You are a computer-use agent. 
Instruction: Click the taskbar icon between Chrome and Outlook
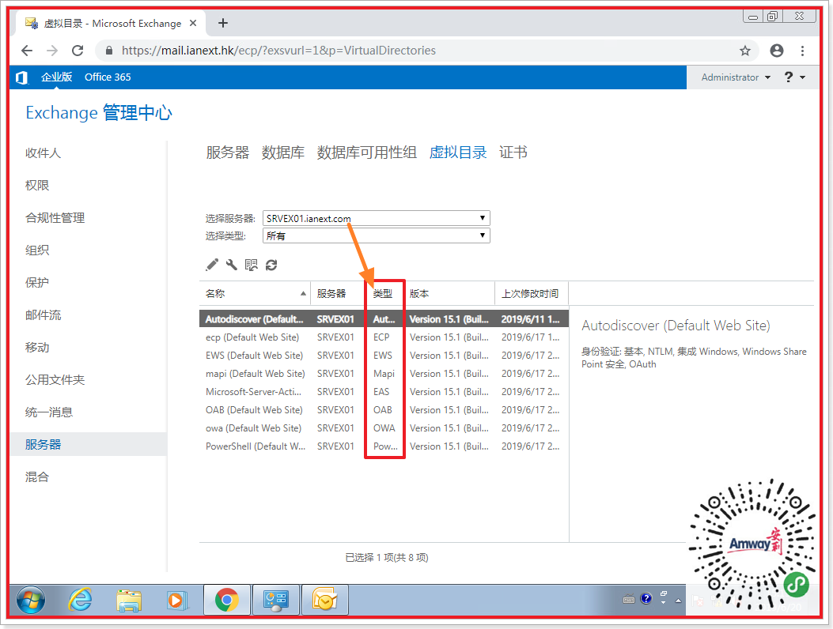click(x=276, y=600)
